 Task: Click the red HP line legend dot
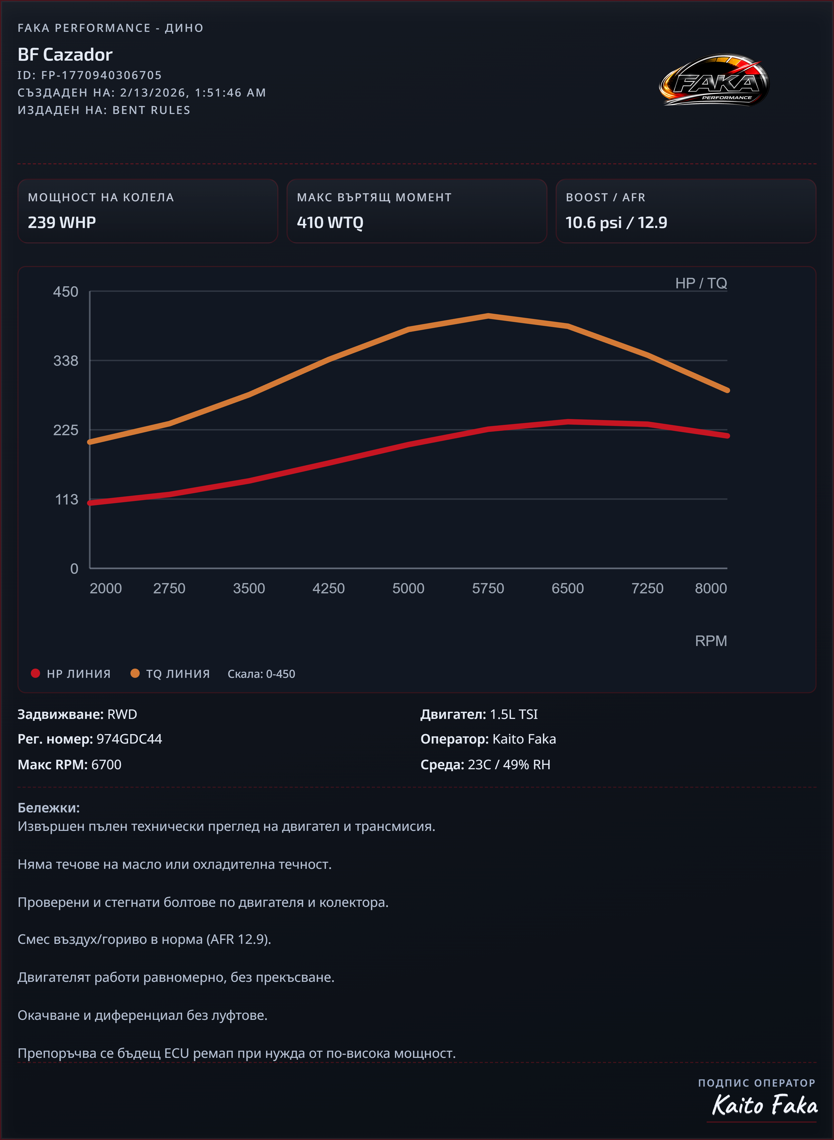(35, 673)
